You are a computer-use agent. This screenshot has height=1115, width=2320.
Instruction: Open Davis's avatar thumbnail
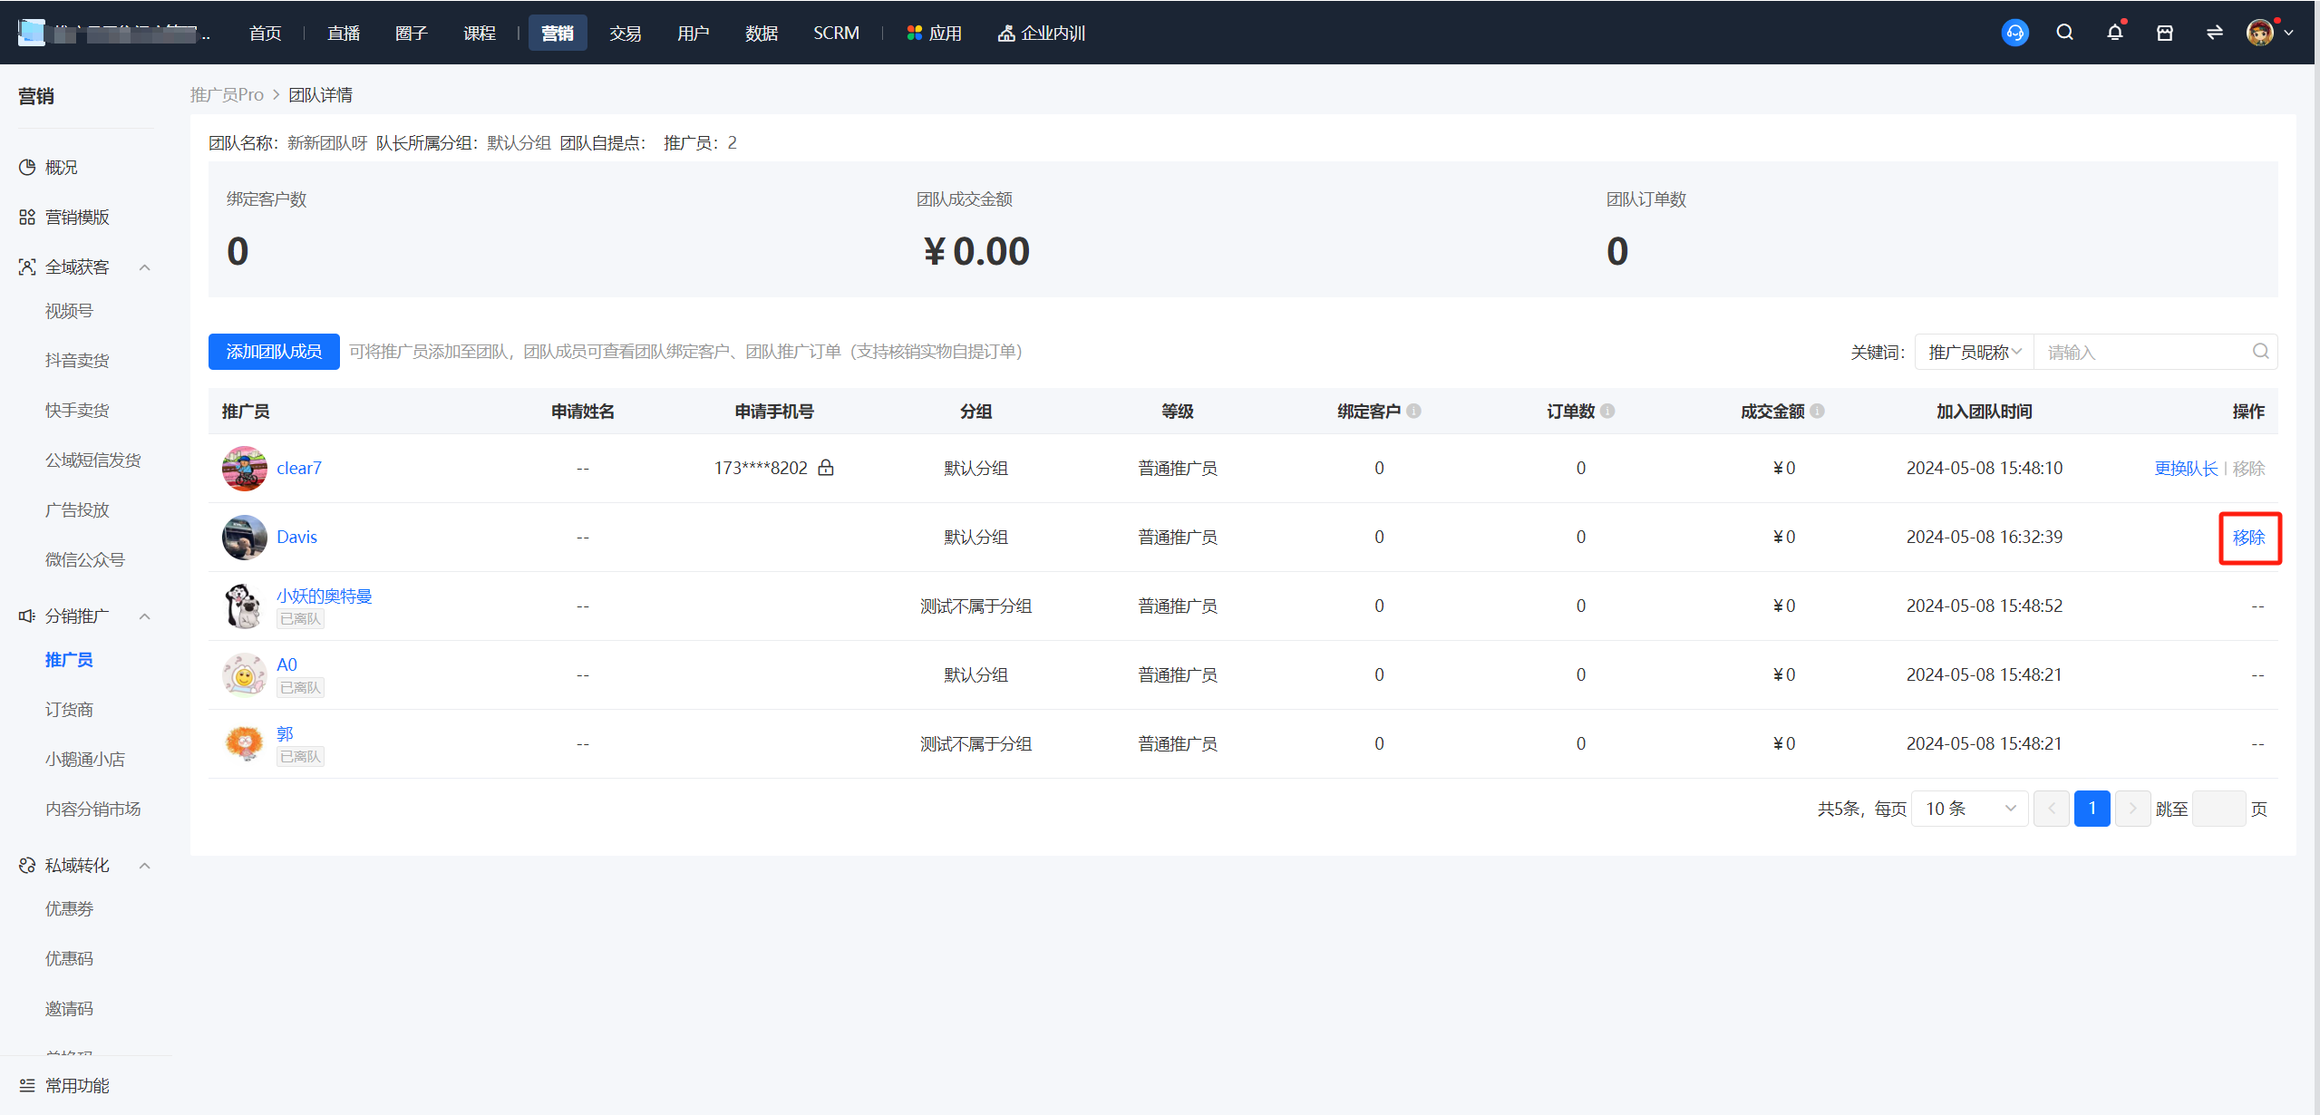click(x=244, y=537)
